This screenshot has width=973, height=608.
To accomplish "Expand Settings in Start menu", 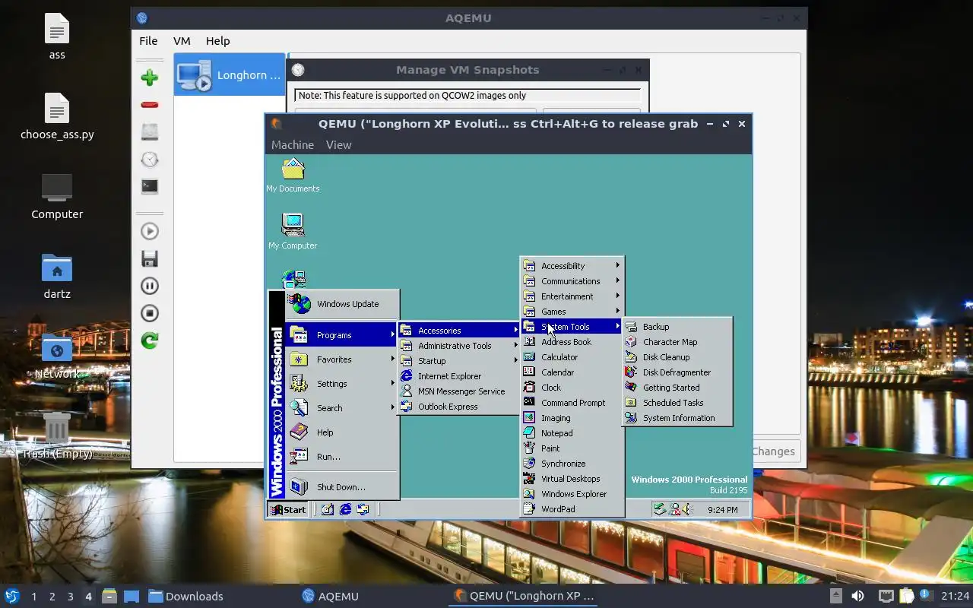I will tap(342, 384).
